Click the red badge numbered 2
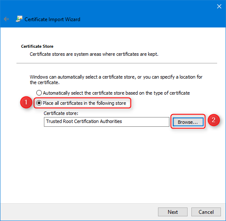The width and height of the screenshot is (226, 221). (214, 120)
